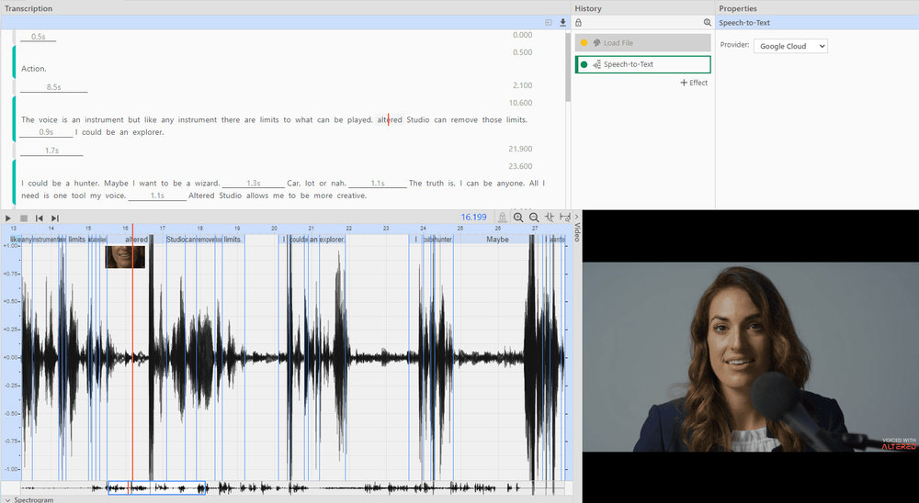
Task: Click the magnifier icon in the History panel
Action: pos(707,22)
